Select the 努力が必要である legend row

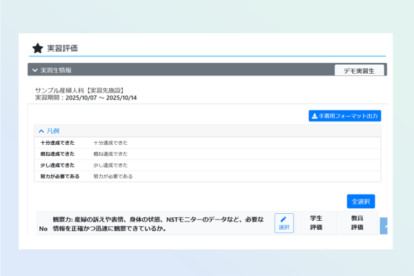point(207,177)
